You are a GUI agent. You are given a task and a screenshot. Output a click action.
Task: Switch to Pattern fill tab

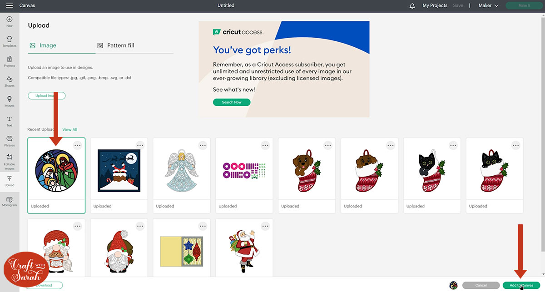116,45
